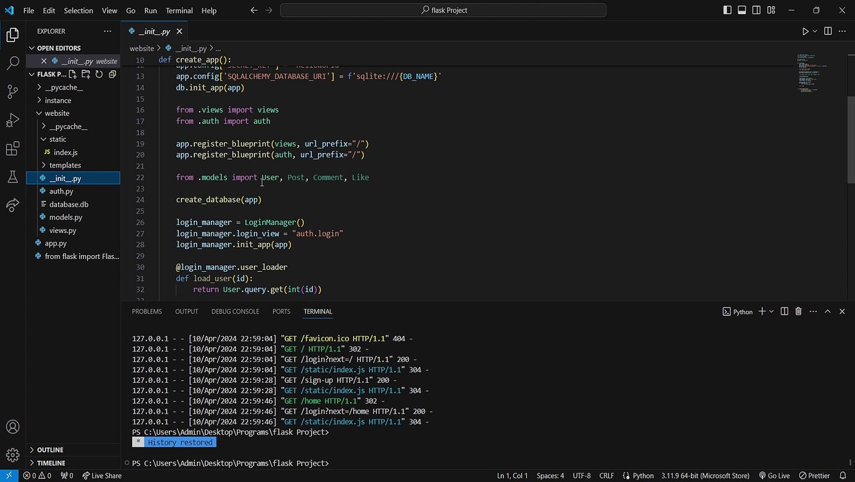Switch to the DEBUG CONSOLE tab
This screenshot has width=855, height=482.
point(235,311)
